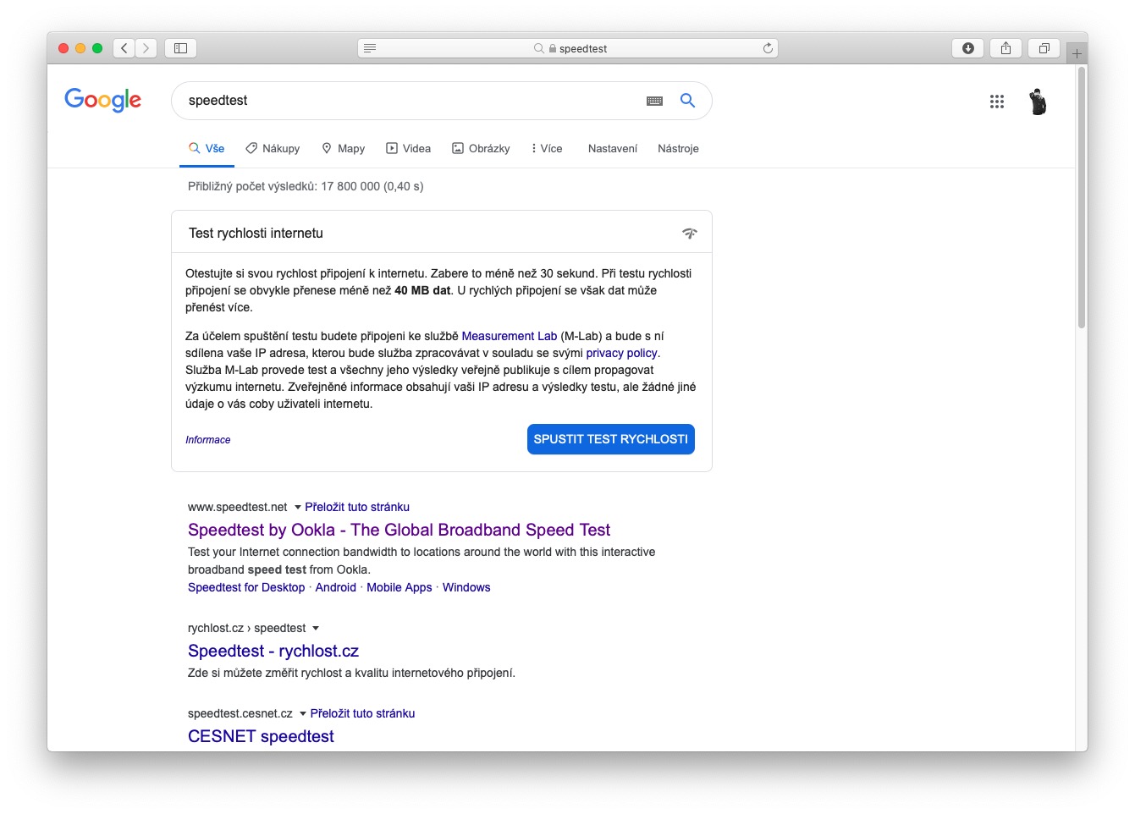Click the Share icon in Safari toolbar
This screenshot has width=1135, height=814.
coord(1006,48)
